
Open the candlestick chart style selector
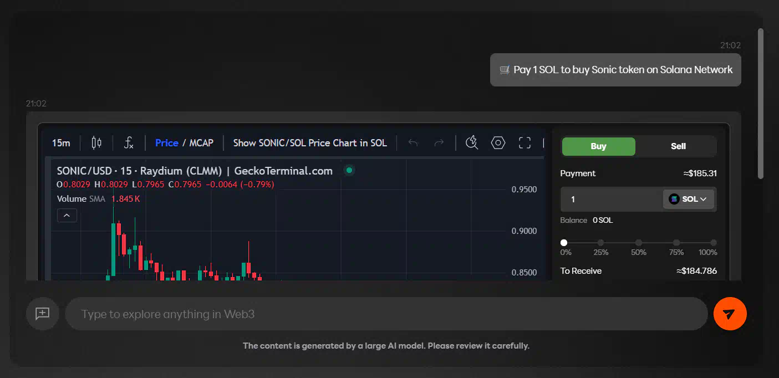96,143
